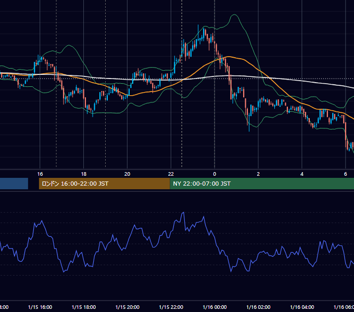This screenshot has width=354, height=312.
Task: Click the '1/16 02:00' date label on the lower axis
Action: coord(258,307)
